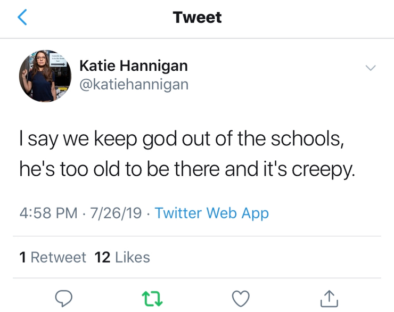Viewport: 394px width, 312px height.
Task: Tap the word schools in the tweet
Action: click(x=307, y=139)
